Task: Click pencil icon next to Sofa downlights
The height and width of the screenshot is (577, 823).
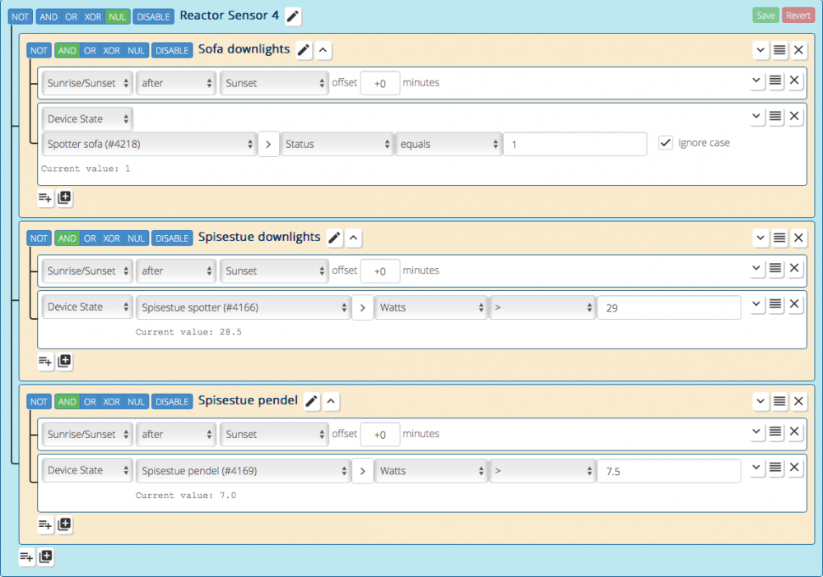Action: click(x=304, y=50)
